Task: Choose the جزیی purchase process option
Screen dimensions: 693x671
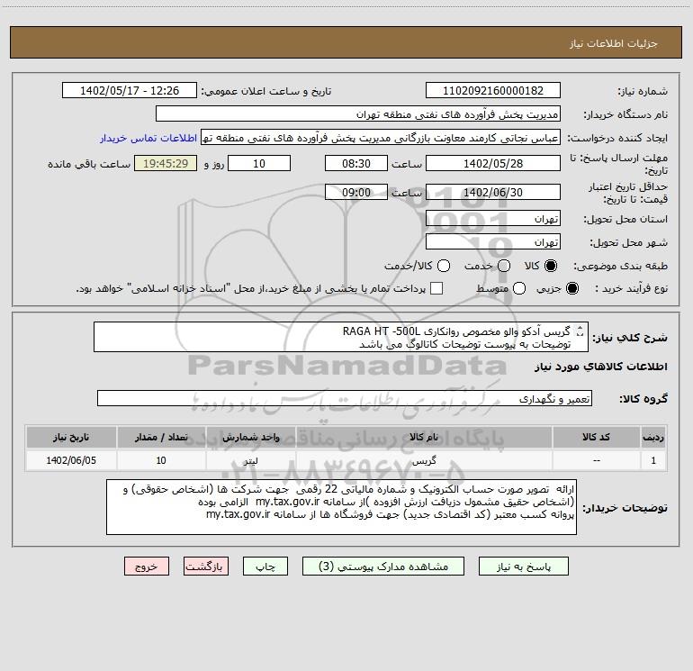Action: 571,288
